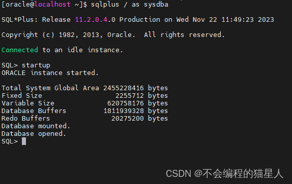Click the Copyright Oracle line

[x=113, y=34]
